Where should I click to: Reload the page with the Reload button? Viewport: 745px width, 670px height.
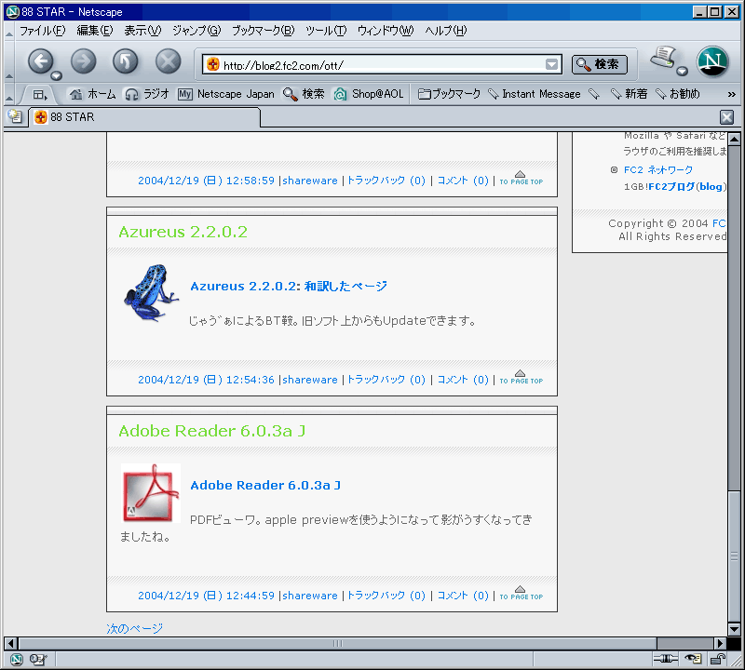(126, 61)
